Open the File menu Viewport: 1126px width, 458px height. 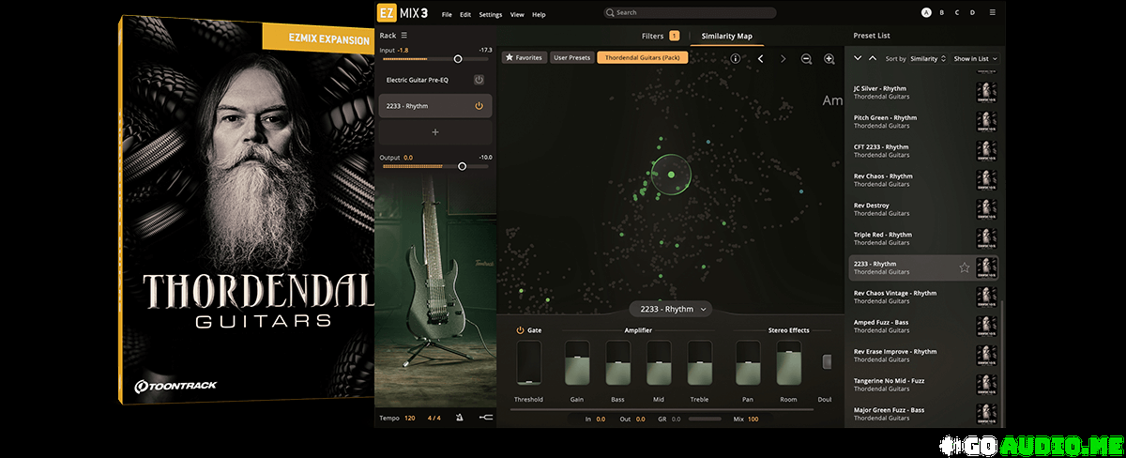447,14
